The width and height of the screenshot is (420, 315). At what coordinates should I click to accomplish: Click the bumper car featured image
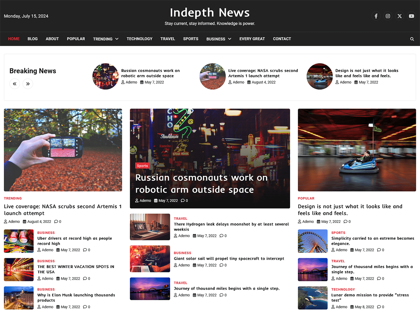[357, 150]
